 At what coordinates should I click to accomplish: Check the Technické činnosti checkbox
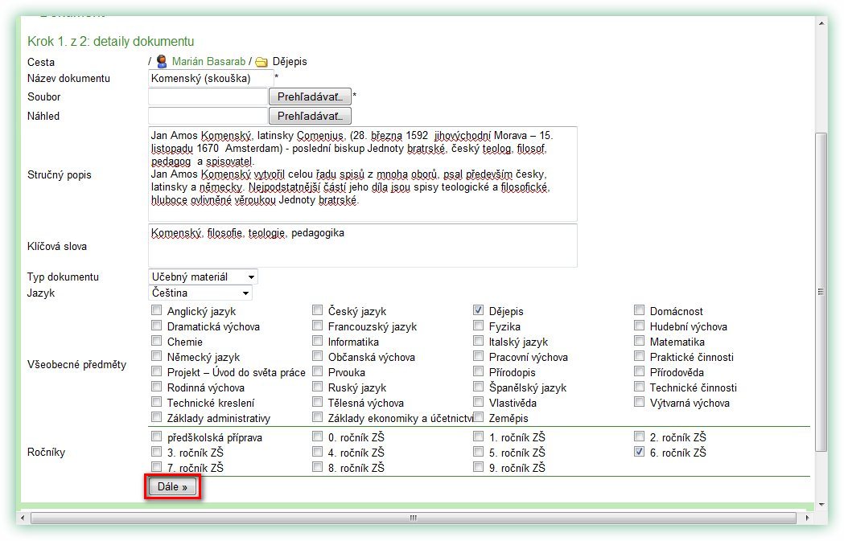(639, 387)
